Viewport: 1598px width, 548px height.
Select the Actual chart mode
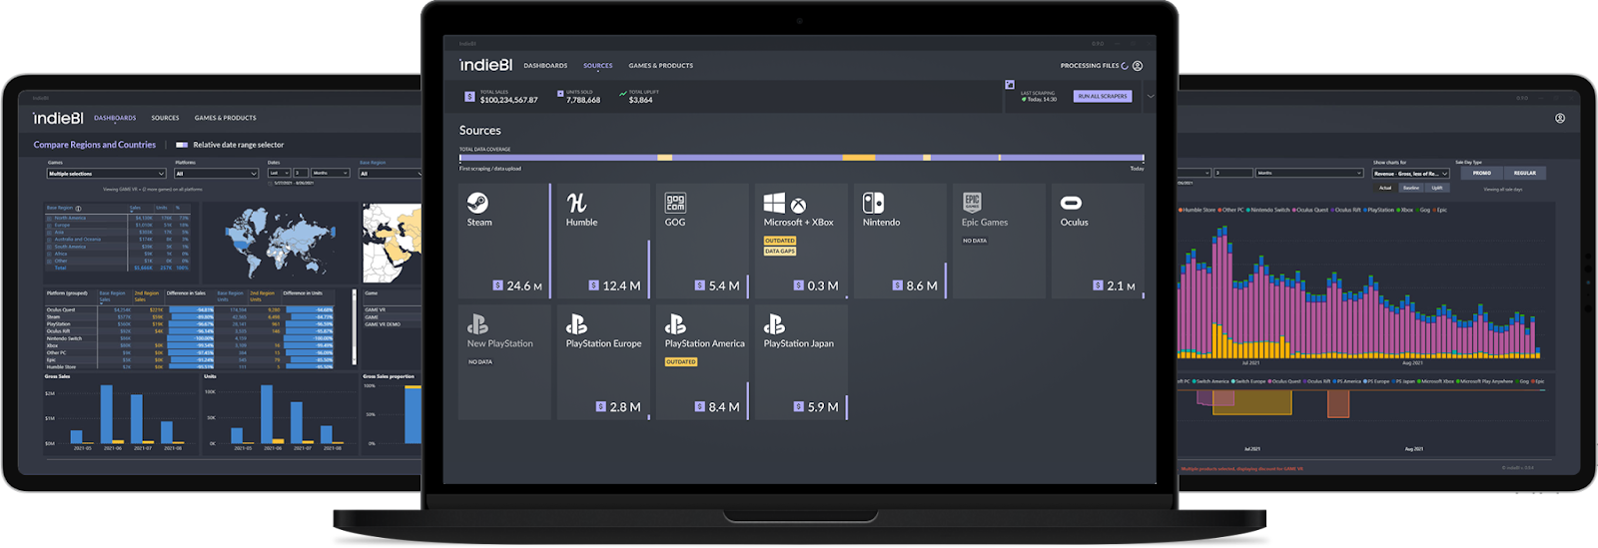coord(1385,188)
